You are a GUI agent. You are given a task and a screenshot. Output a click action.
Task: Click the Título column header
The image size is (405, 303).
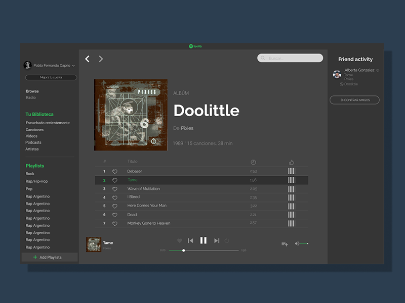[x=132, y=161]
